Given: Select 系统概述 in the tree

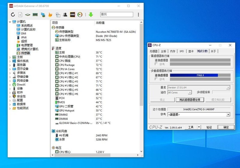Looking at the screenshot, I should click(x=25, y=25).
